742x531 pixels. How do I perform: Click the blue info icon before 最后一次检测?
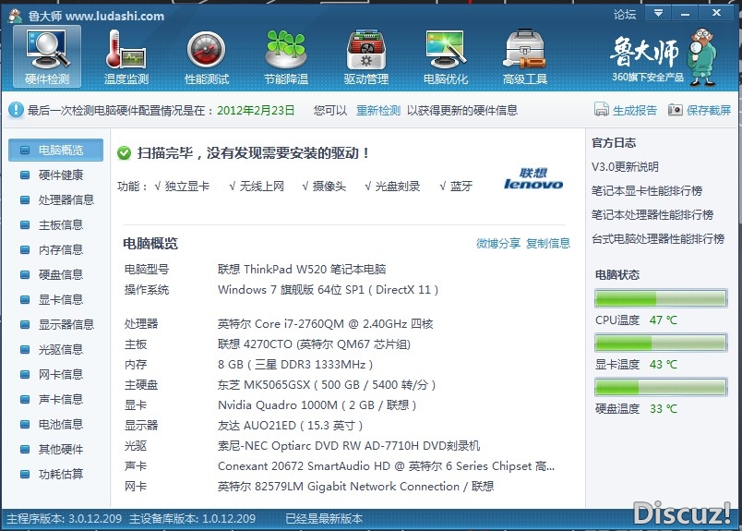pos(16,110)
